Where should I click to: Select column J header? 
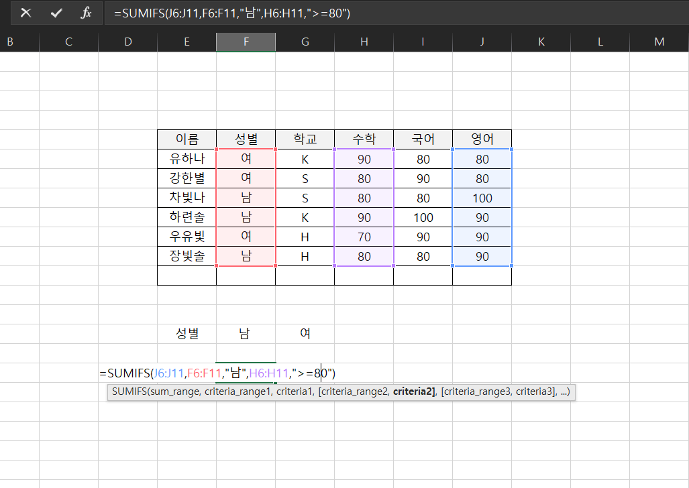tap(482, 42)
